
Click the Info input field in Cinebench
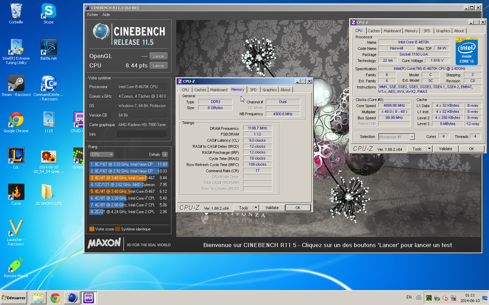click(x=142, y=134)
